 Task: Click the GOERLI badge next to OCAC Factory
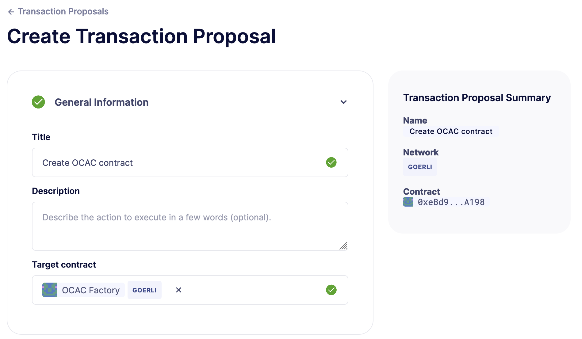point(144,290)
